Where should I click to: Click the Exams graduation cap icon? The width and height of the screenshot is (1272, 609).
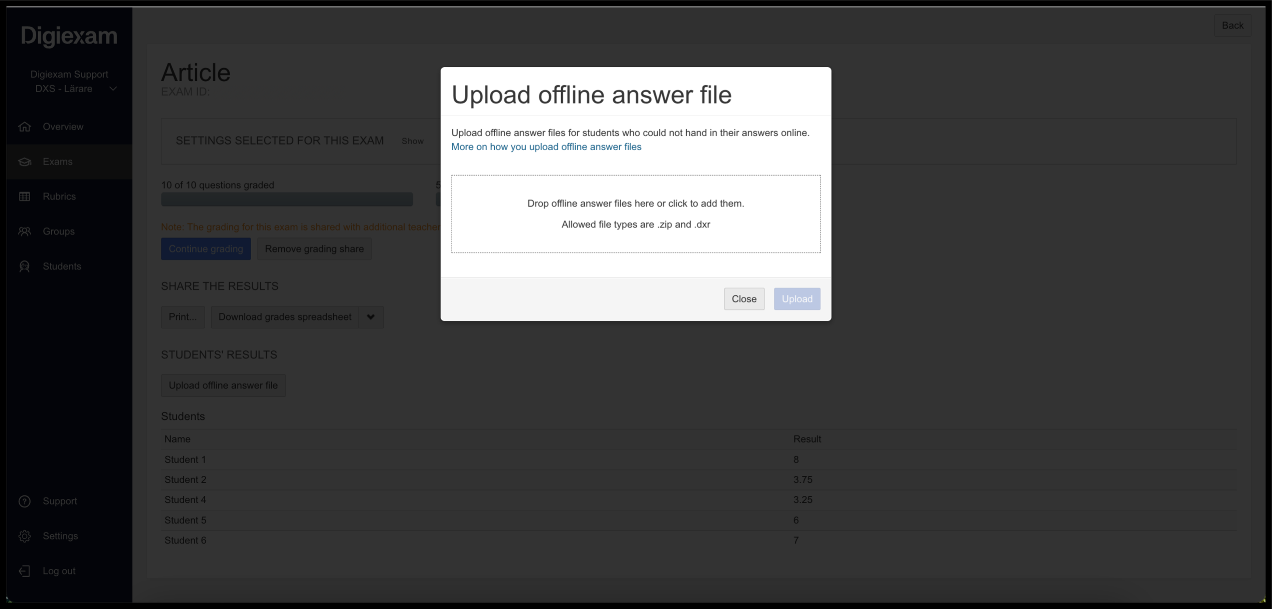click(x=24, y=162)
